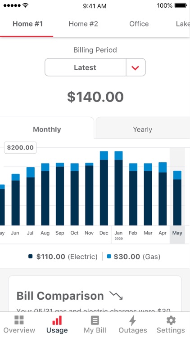190x337 pixels.
Task: Select the Jan 2020 bar
Action: [x=118, y=188]
